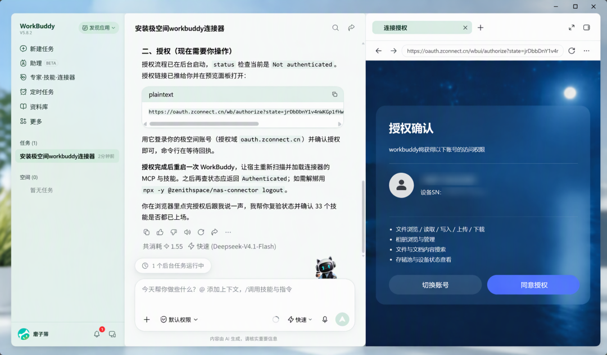
Task: Select the 连接授权 browser tab
Action: coord(422,27)
